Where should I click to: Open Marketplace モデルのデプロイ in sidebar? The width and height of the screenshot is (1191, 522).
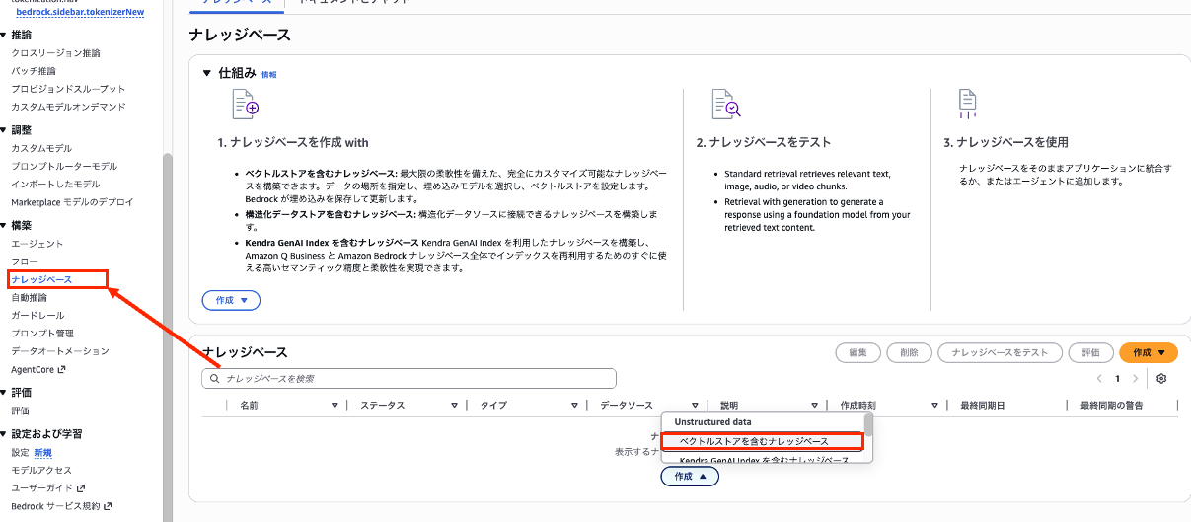[x=72, y=202]
